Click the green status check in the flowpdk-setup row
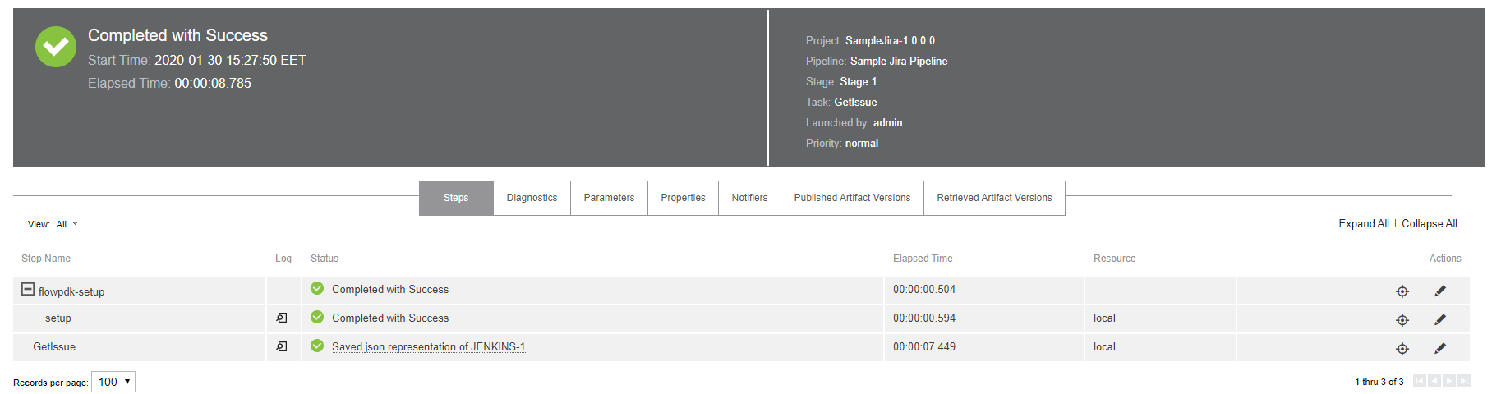1492x394 pixels. click(x=317, y=288)
